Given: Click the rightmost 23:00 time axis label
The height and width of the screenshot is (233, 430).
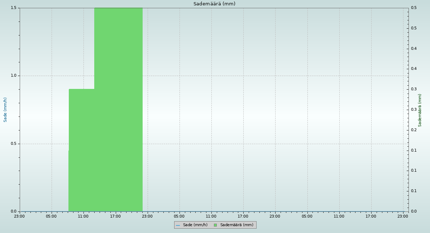Looking at the screenshot, I should pyautogui.click(x=403, y=216).
